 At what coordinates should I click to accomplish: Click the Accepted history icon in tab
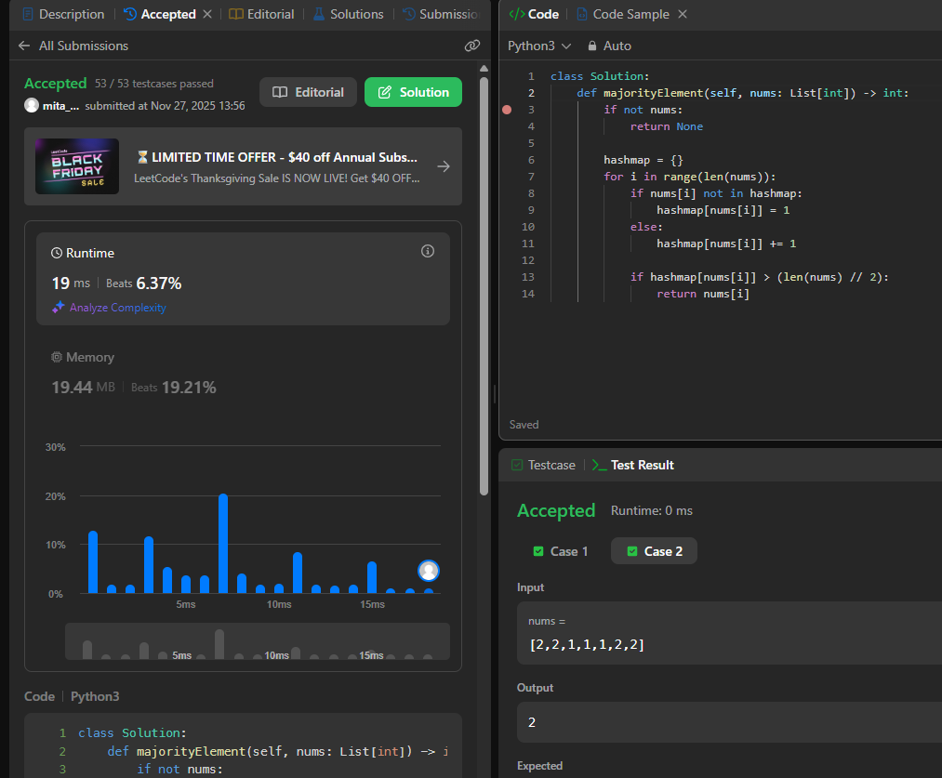point(130,14)
